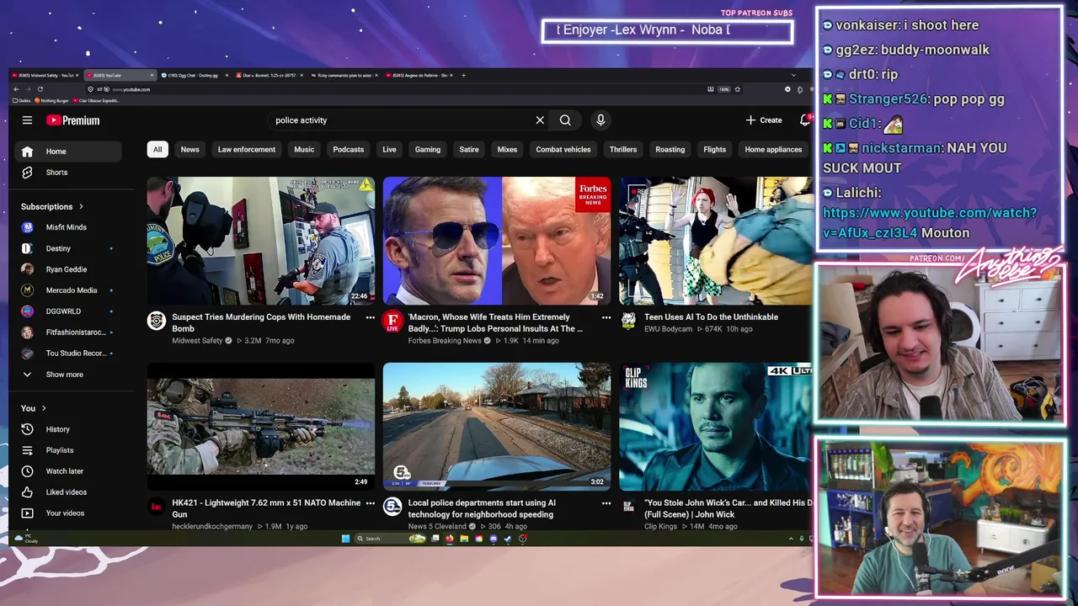
Task: Select the Law enforcement filter chip
Action: (x=247, y=150)
